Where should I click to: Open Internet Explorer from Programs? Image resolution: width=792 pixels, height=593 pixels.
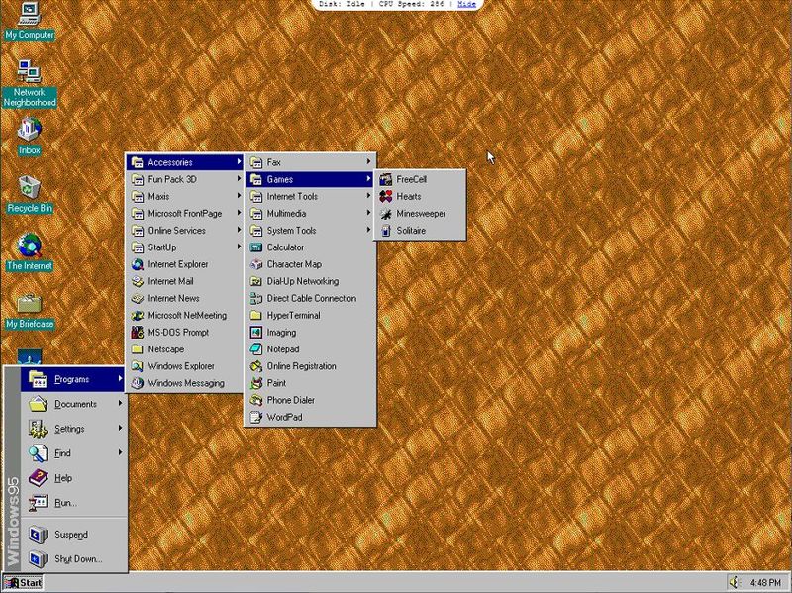click(185, 264)
